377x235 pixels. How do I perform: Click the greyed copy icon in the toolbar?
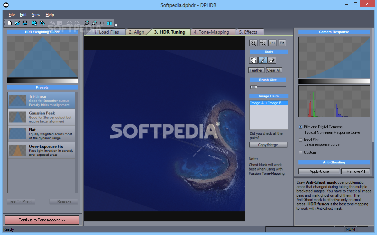(x=52, y=23)
